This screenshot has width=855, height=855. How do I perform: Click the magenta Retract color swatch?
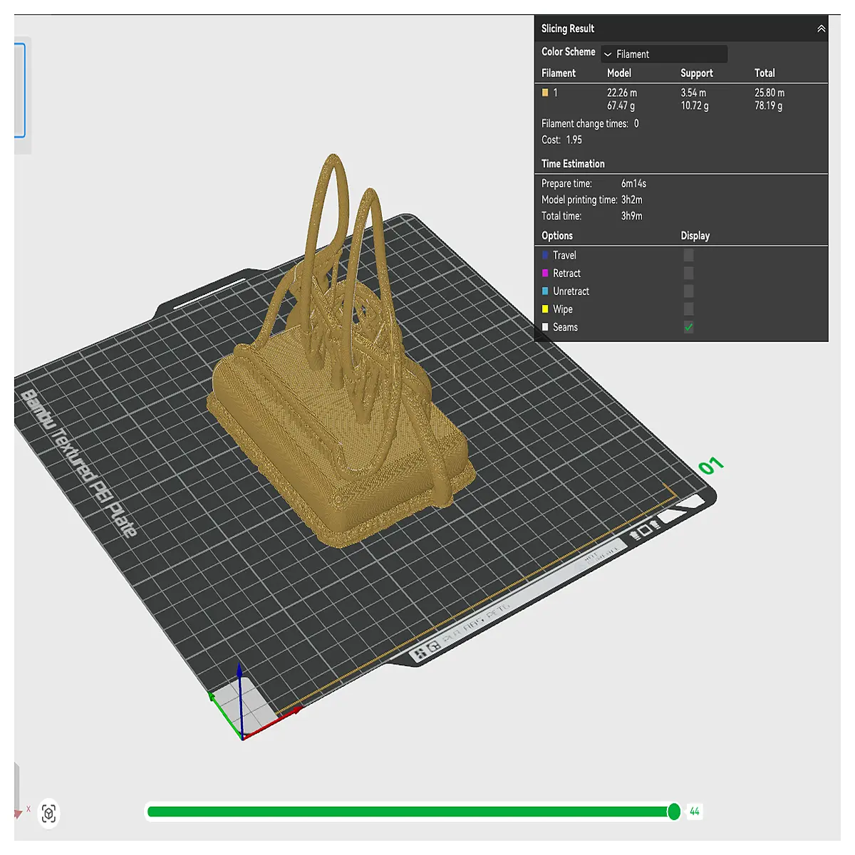(x=545, y=273)
